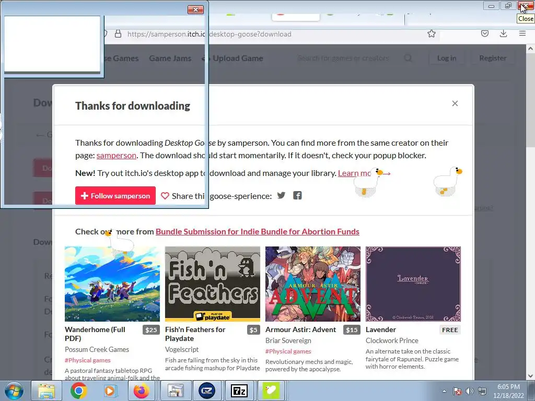Open the Firefox downloads panel arrow icon
The width and height of the screenshot is (535, 401).
(x=503, y=33)
